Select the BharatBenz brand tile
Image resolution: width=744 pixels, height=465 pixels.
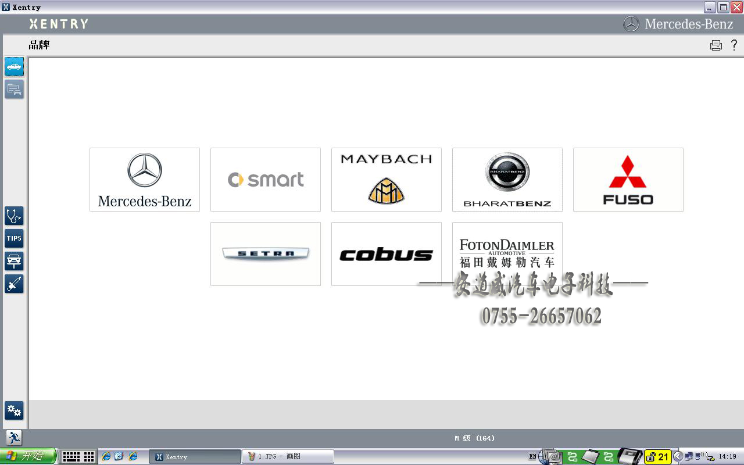[x=507, y=180]
